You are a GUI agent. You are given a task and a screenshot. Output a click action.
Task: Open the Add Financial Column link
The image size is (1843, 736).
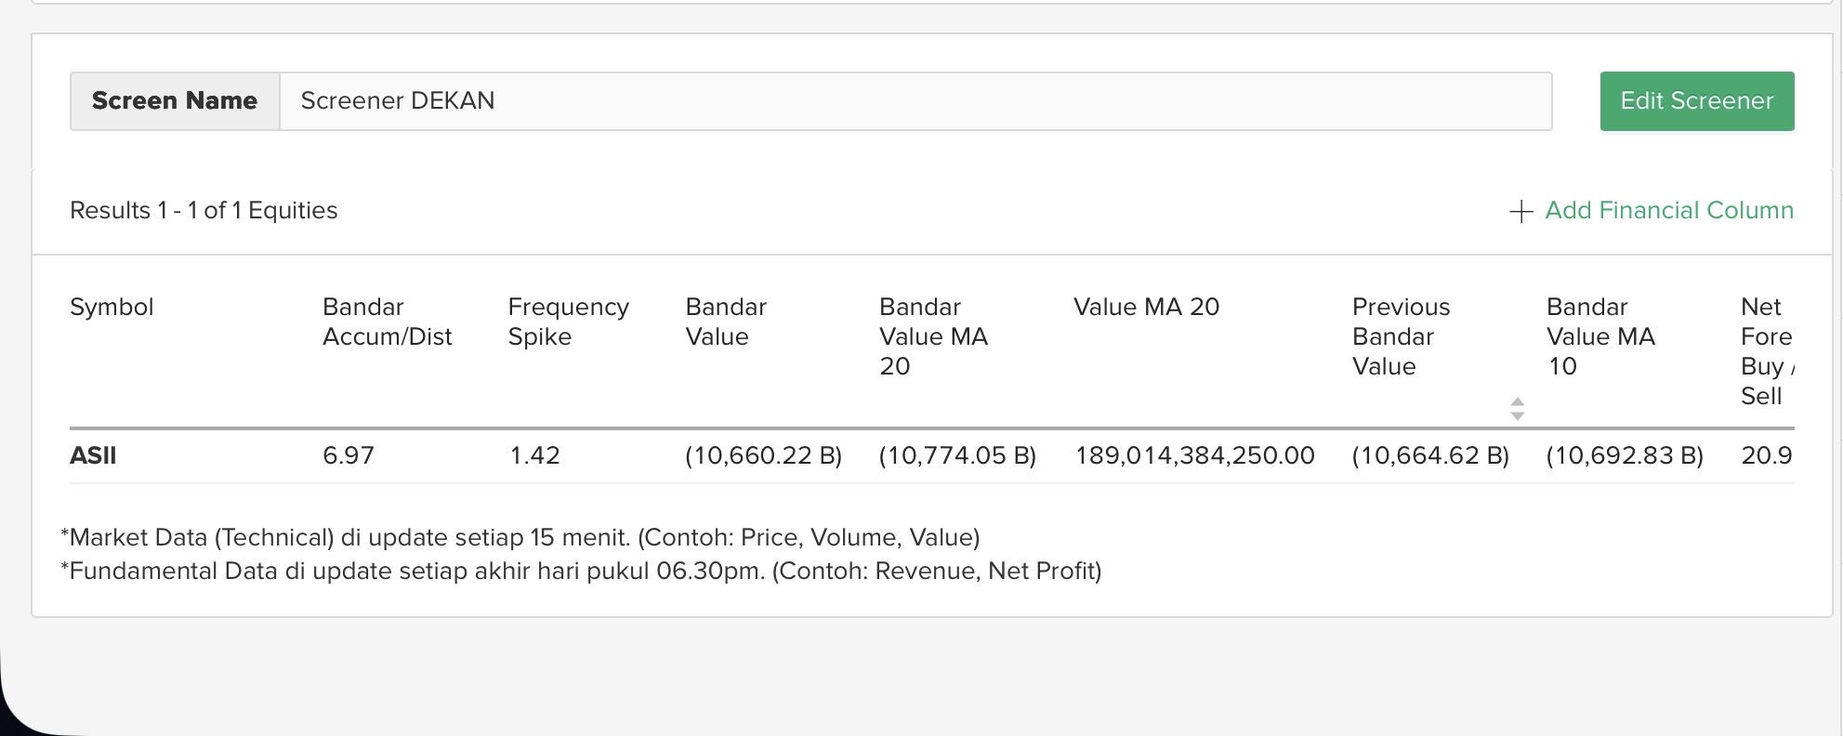coord(1668,211)
